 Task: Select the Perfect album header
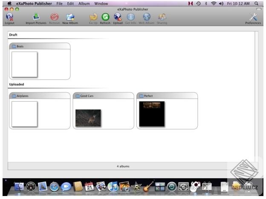click(167, 96)
